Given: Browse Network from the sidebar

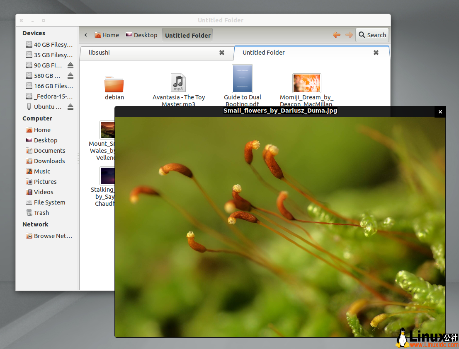Looking at the screenshot, I should click(x=53, y=236).
